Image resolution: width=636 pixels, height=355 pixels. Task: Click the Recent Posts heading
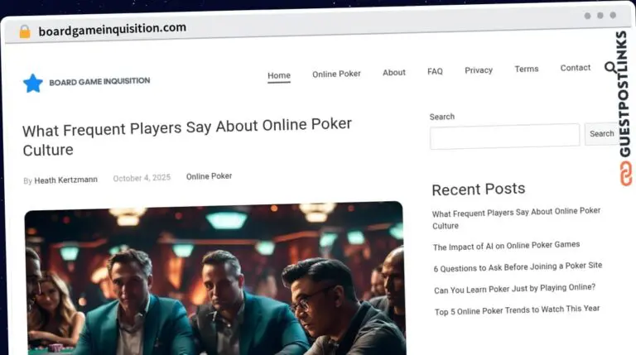478,189
